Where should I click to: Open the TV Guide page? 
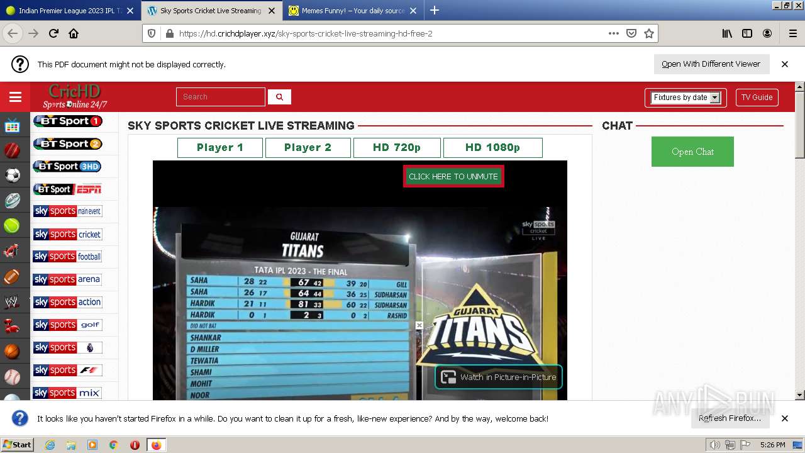point(757,98)
